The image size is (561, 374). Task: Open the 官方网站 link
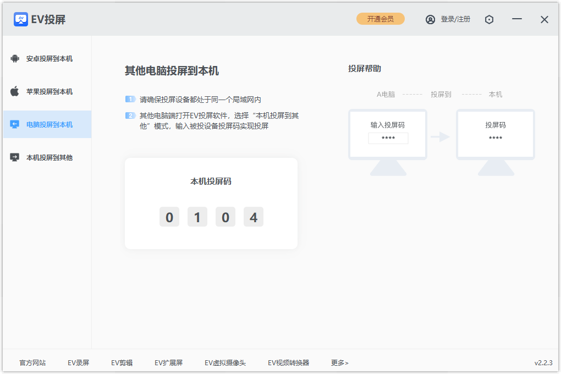click(32, 363)
